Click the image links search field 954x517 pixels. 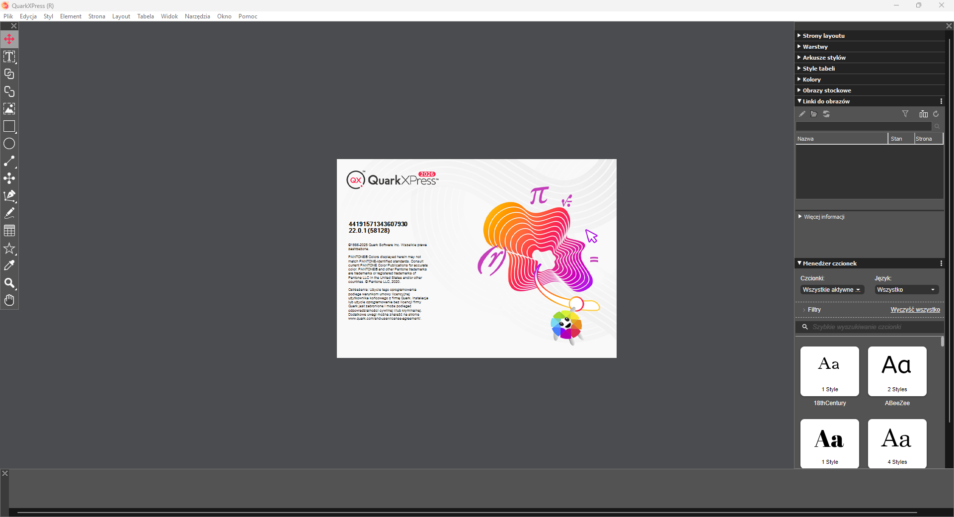tap(864, 126)
